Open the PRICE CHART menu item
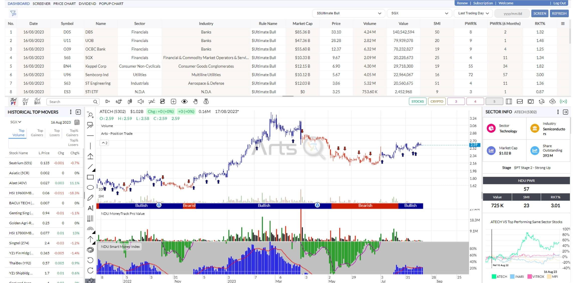Image resolution: width=576 pixels, height=283 pixels. coord(64,3)
